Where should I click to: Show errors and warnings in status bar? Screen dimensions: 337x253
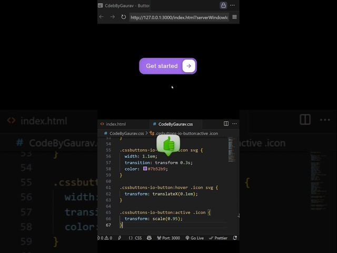[105, 238]
